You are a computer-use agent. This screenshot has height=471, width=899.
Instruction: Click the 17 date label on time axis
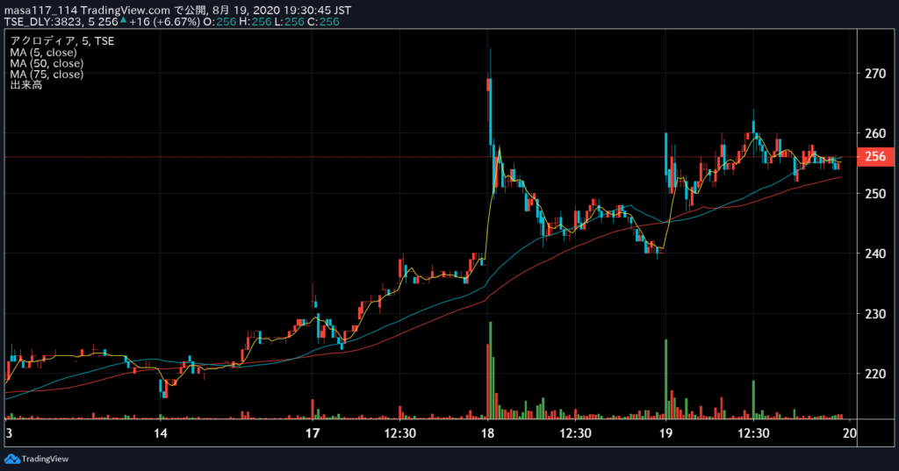coord(312,433)
